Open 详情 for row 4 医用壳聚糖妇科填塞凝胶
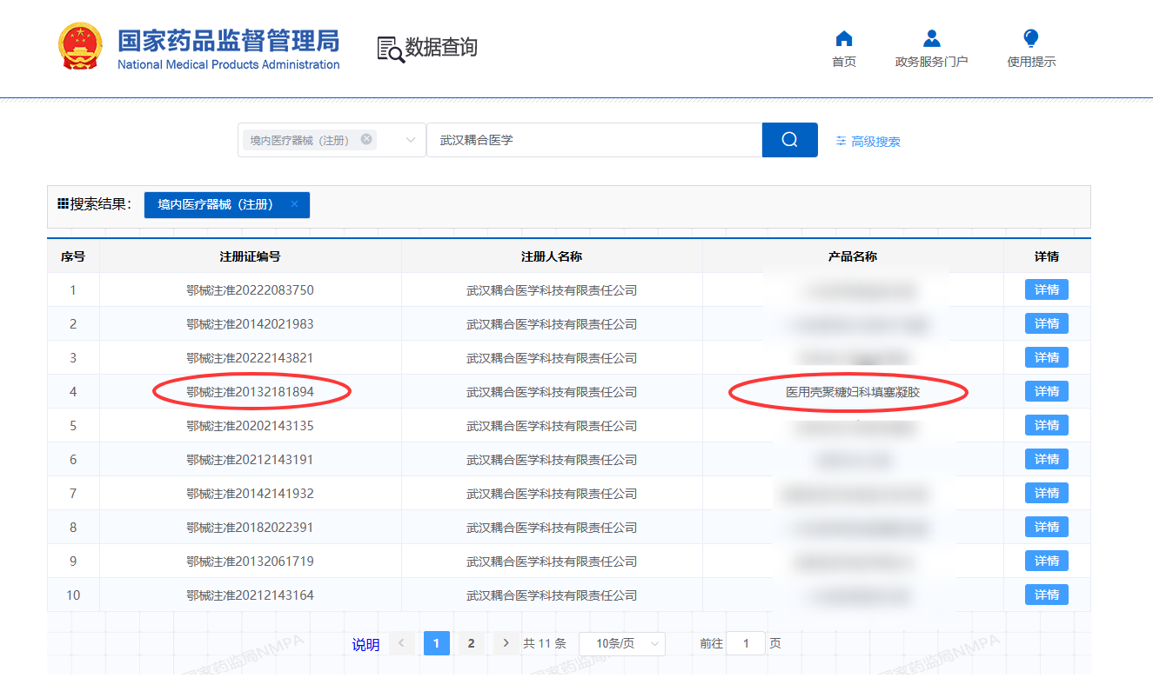The height and width of the screenshot is (678, 1153). pos(1046,392)
